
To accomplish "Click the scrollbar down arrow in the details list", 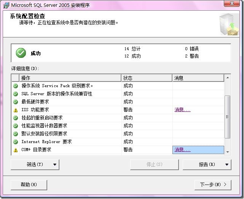I will pos(228,152).
